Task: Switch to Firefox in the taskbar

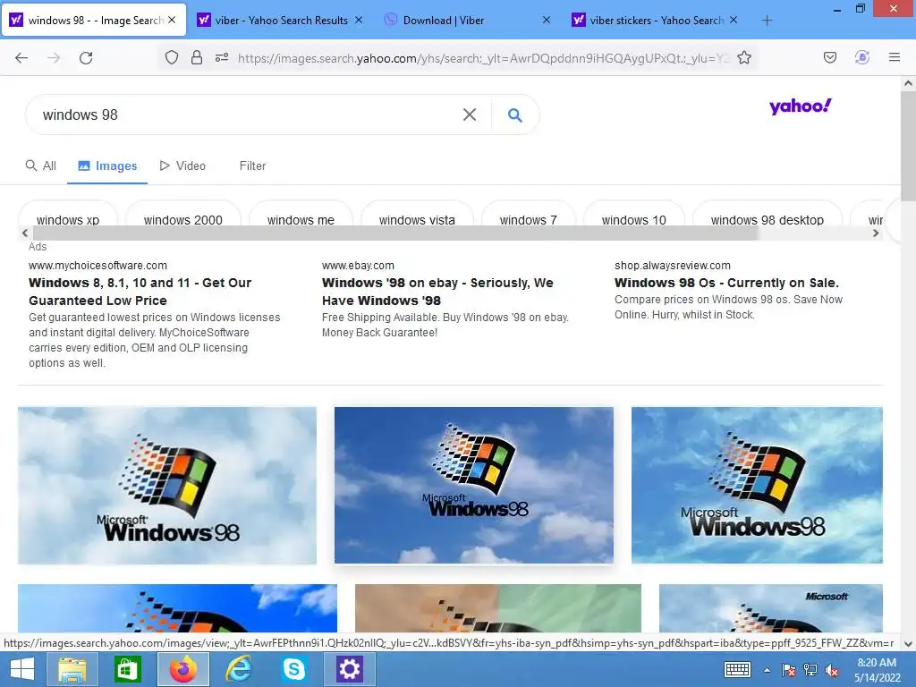Action: point(182,669)
